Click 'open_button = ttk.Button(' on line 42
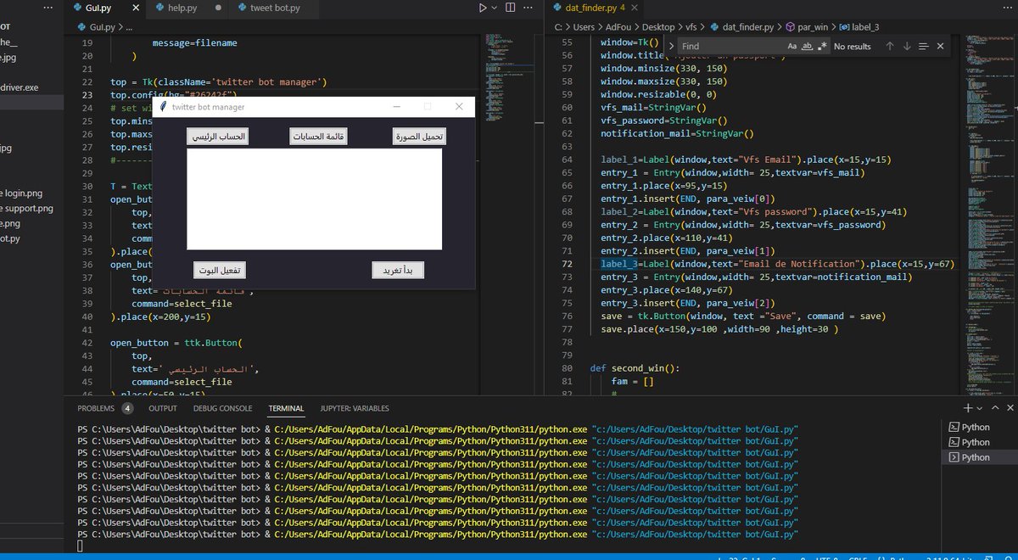 click(176, 343)
